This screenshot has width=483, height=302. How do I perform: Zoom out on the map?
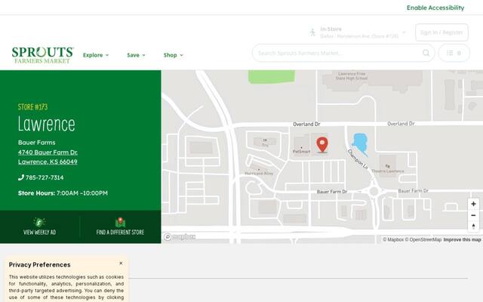pyautogui.click(x=473, y=215)
